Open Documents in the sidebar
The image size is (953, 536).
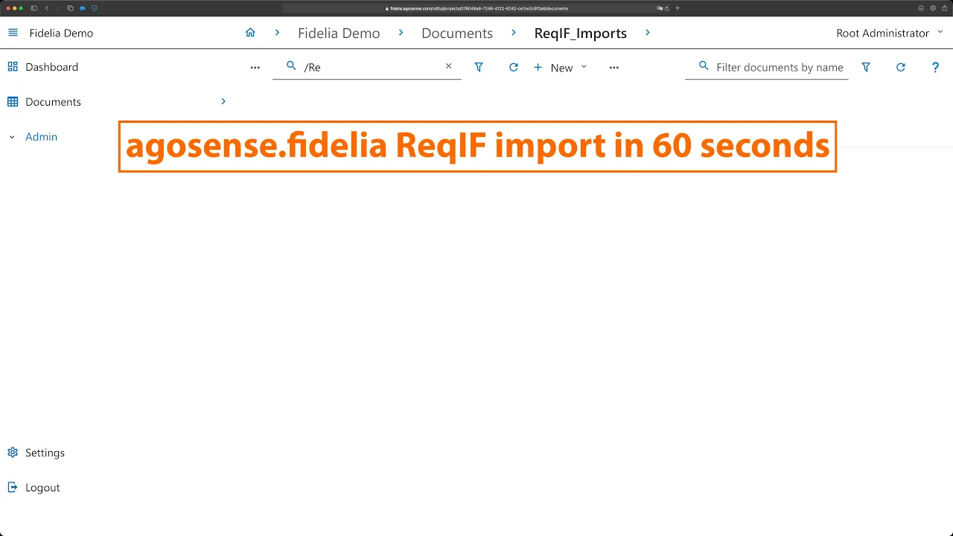[53, 102]
